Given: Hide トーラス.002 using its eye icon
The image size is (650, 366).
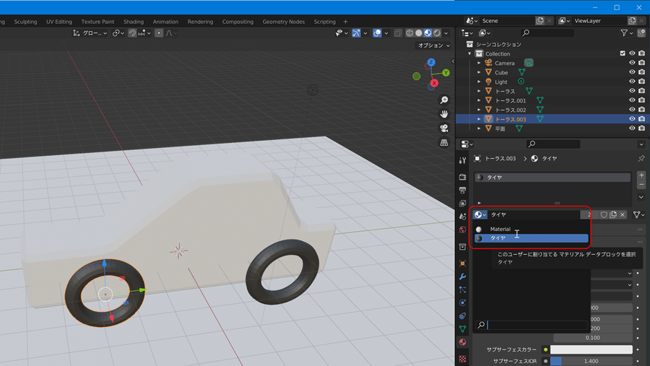Looking at the screenshot, I should [x=632, y=110].
